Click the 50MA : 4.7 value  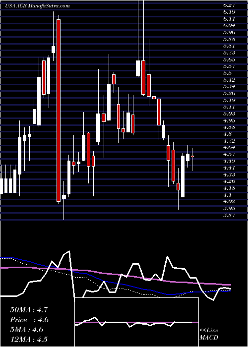pos(29,310)
